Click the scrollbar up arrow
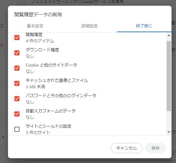The height and width of the screenshot is (163, 176). click(169, 35)
